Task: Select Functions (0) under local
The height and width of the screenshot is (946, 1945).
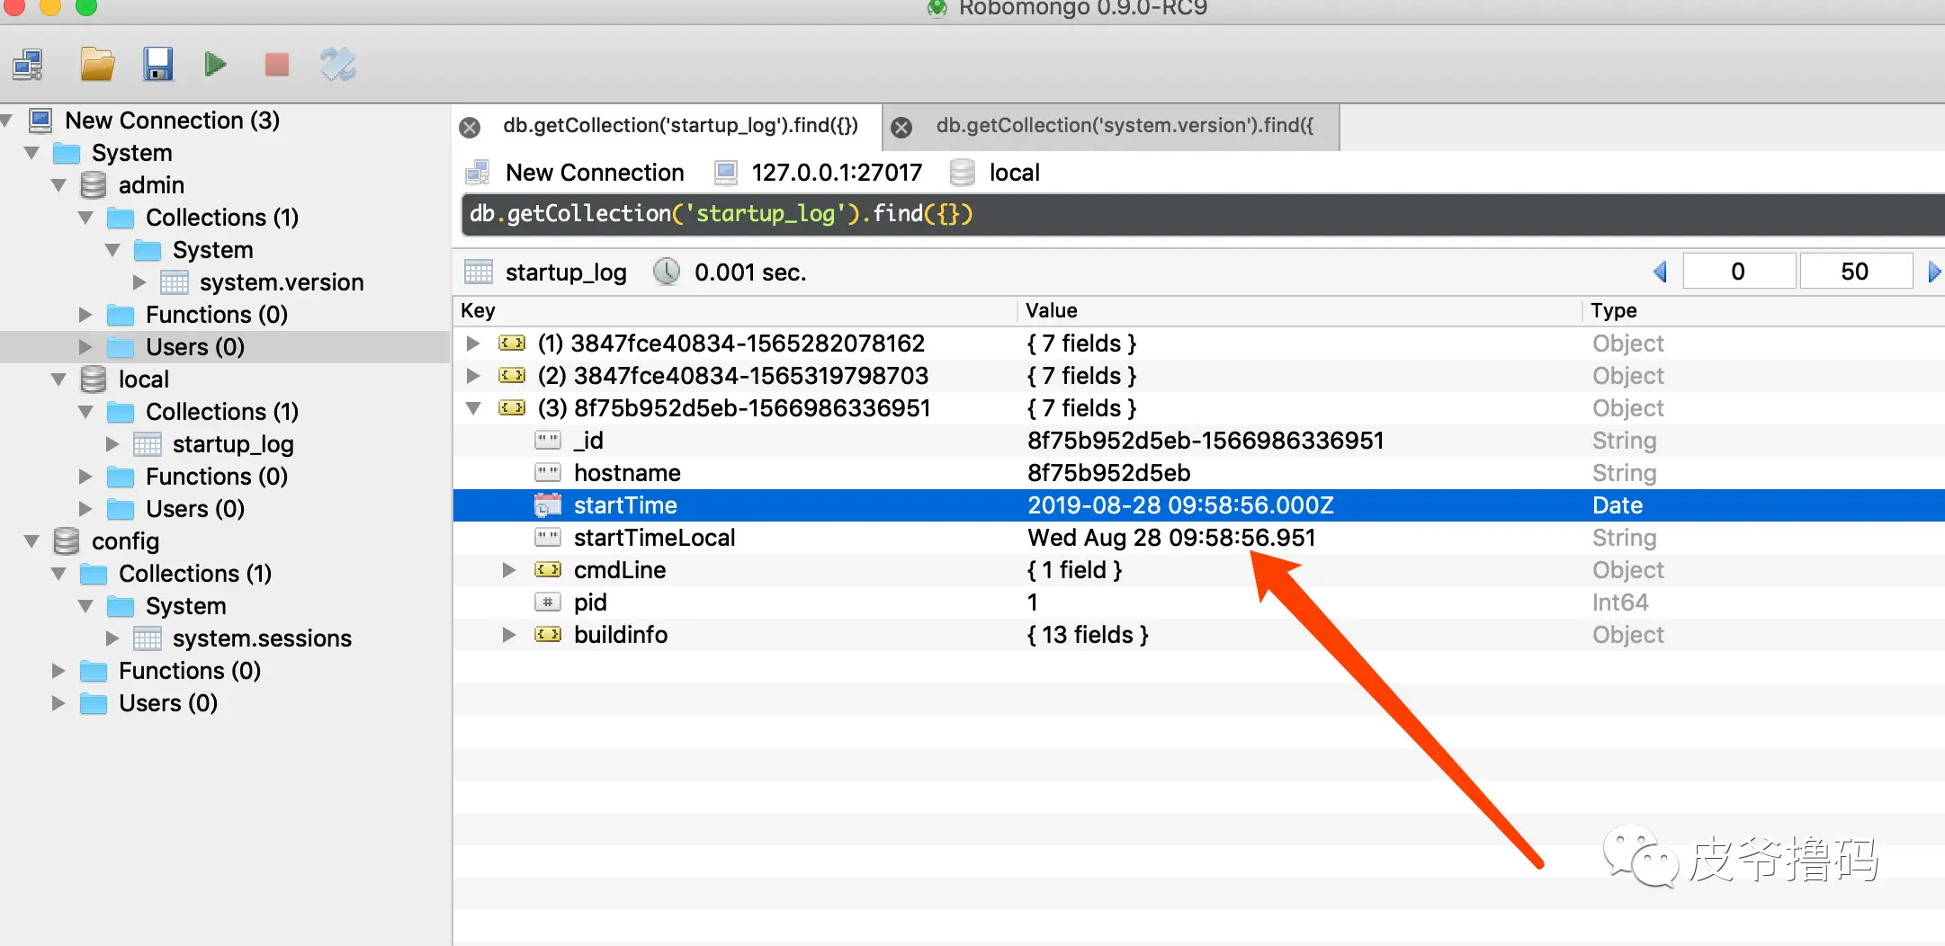Action: [x=217, y=477]
